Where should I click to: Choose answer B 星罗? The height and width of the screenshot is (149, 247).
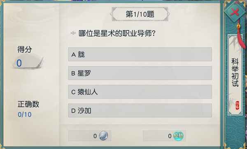coord(140,73)
